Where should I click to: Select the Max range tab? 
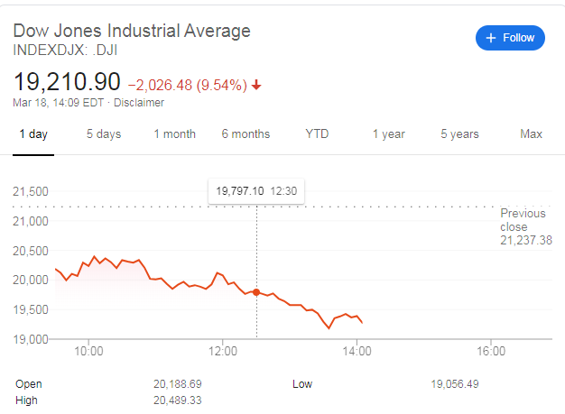click(532, 134)
